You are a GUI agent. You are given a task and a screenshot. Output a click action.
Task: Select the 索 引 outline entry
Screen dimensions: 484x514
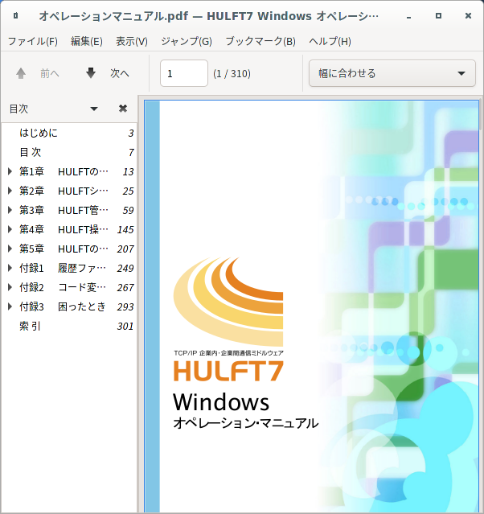coord(69,326)
